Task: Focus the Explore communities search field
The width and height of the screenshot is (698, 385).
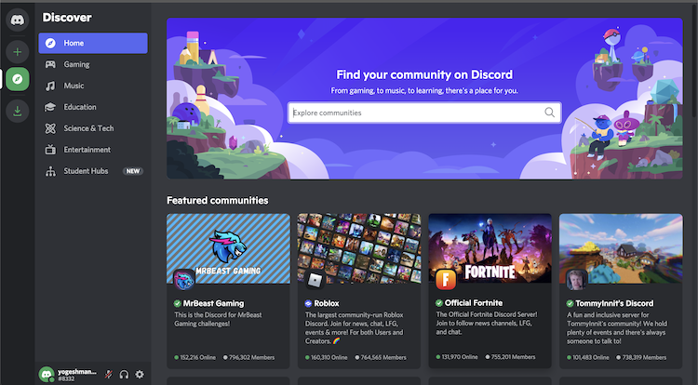Action: (424, 113)
